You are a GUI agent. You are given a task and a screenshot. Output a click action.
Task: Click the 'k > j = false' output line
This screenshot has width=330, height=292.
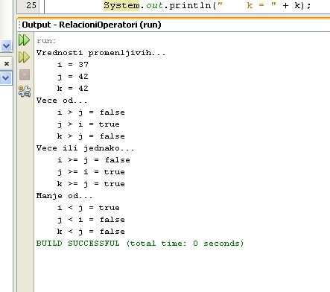pyautogui.click(x=91, y=136)
